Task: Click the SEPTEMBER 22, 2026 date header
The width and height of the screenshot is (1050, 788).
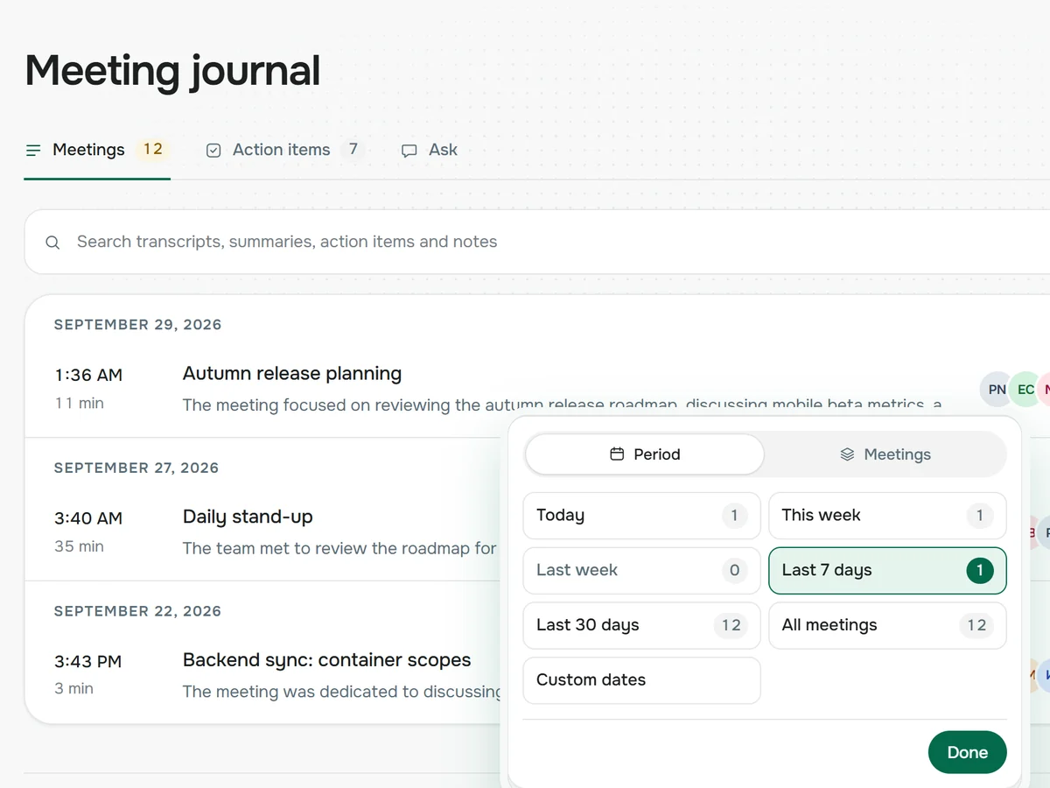Action: 137,611
